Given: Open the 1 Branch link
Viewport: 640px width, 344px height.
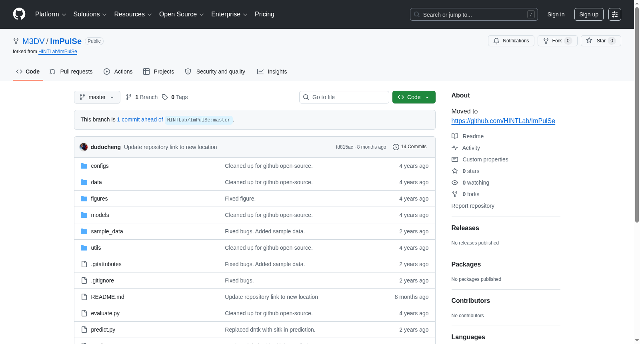Looking at the screenshot, I should click(142, 97).
